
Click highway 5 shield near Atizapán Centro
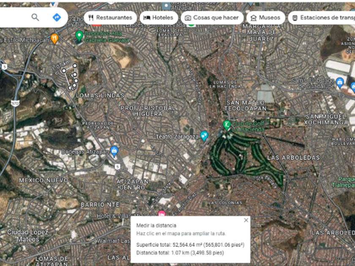(x=117, y=167)
